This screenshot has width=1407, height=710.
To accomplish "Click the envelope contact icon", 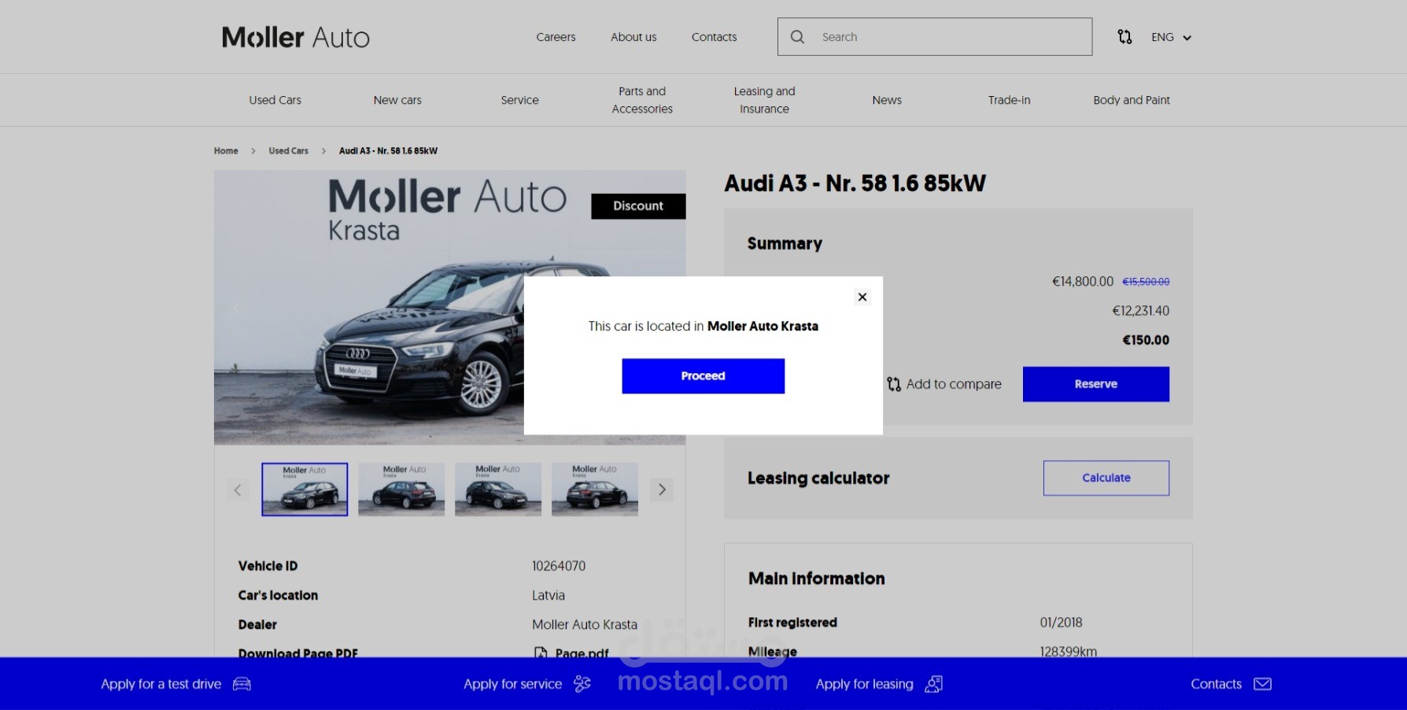I will (1263, 684).
